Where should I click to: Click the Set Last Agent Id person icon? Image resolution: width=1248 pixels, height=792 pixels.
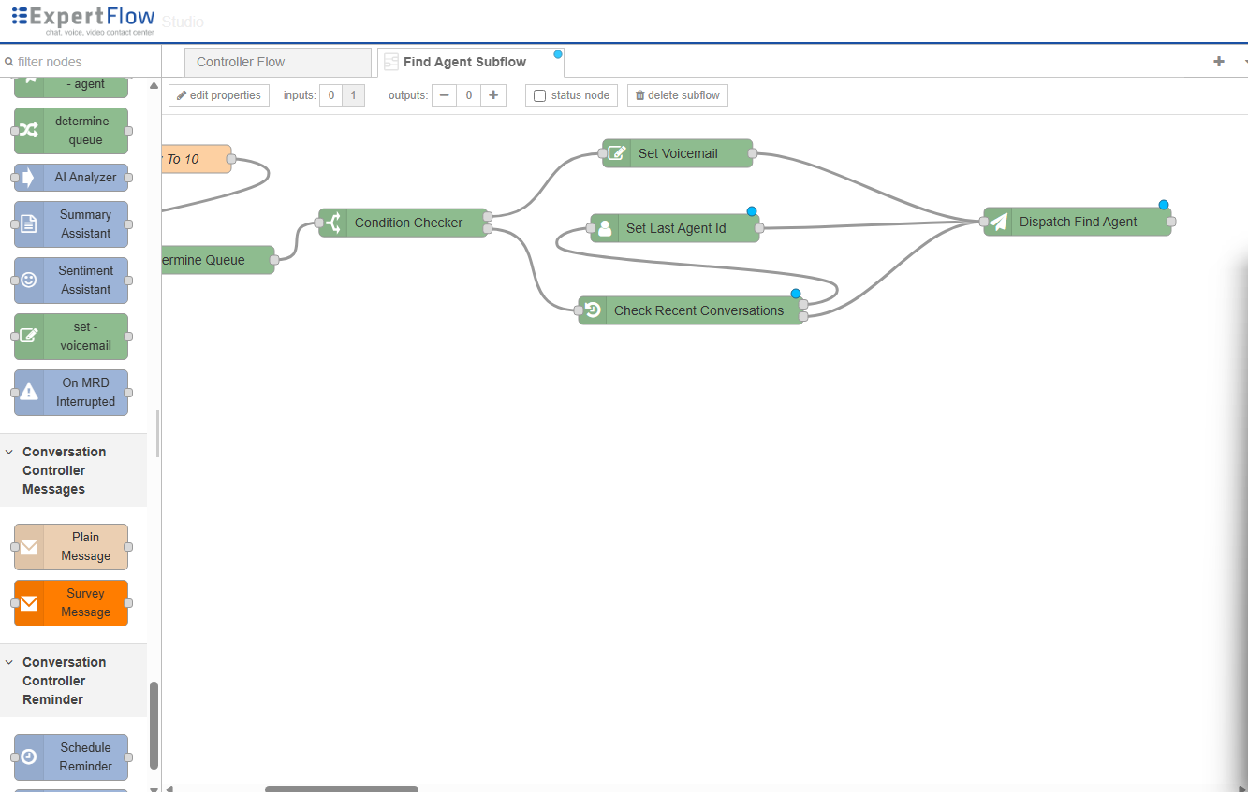[605, 228]
